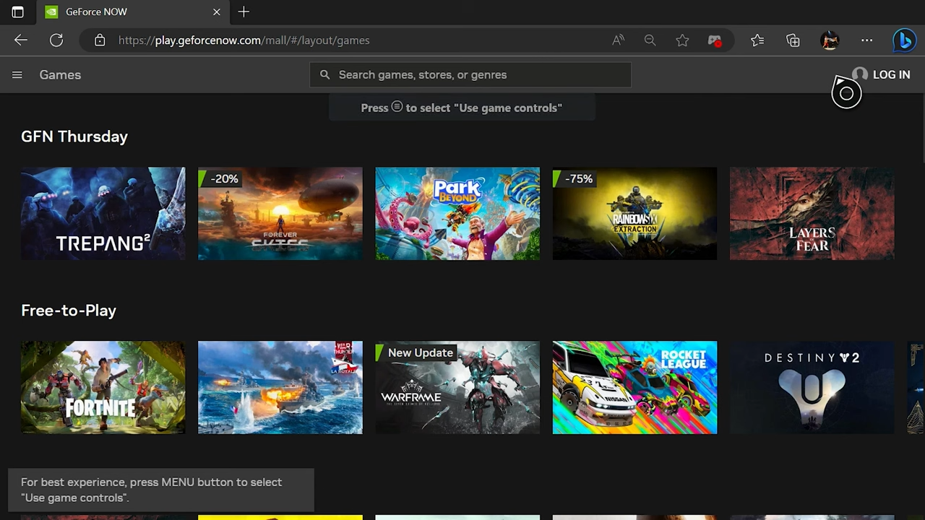Click the game controller extension icon
The image size is (925, 520).
click(x=715, y=40)
